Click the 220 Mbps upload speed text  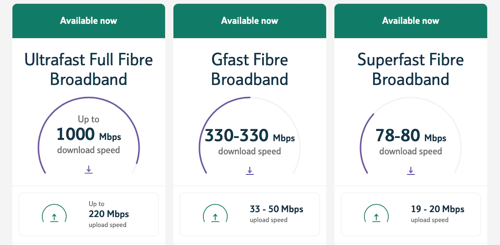tap(108, 214)
